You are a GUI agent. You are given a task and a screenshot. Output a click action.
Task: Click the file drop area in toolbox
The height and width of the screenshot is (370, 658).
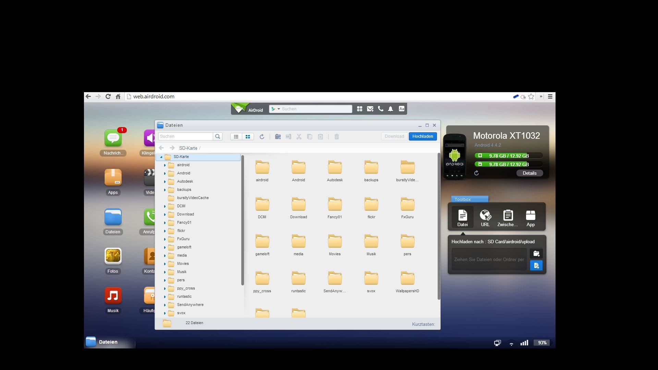[489, 259]
